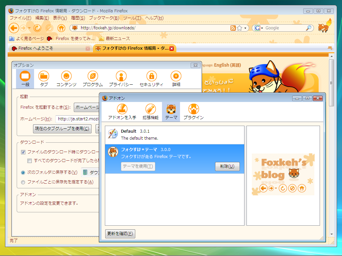Open Back/Forward history dropdown arrow

point(29,28)
